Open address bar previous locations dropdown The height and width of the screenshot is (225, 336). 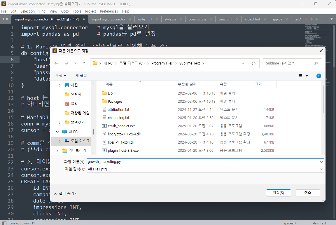pos(243,64)
